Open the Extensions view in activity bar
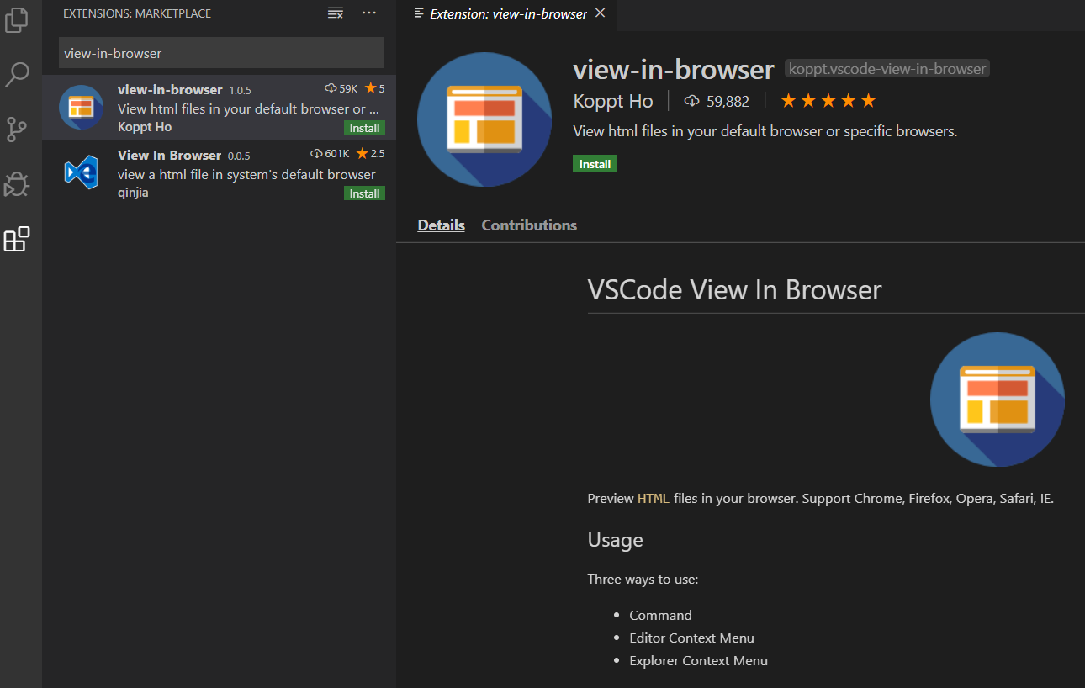This screenshot has height=688, width=1085. [17, 240]
